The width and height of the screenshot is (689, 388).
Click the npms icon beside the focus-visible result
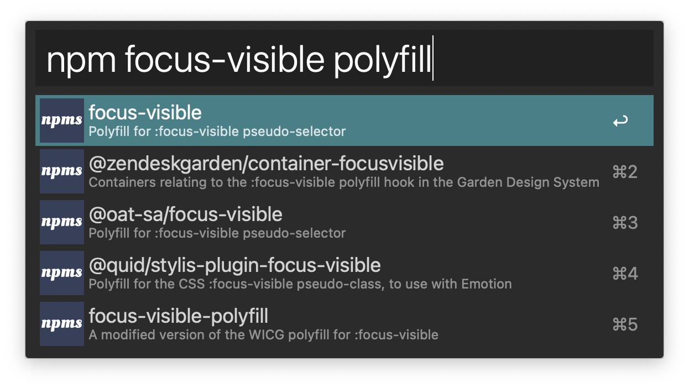click(x=62, y=120)
